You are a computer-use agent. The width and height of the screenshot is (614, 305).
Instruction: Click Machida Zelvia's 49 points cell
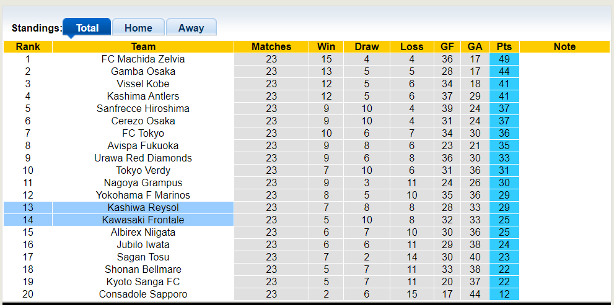point(504,59)
